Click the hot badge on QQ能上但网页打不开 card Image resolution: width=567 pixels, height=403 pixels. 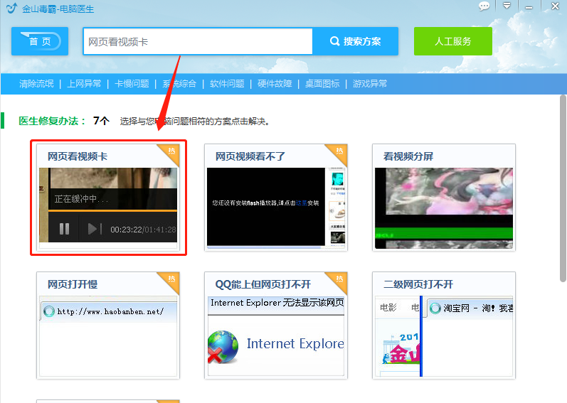[339, 280]
